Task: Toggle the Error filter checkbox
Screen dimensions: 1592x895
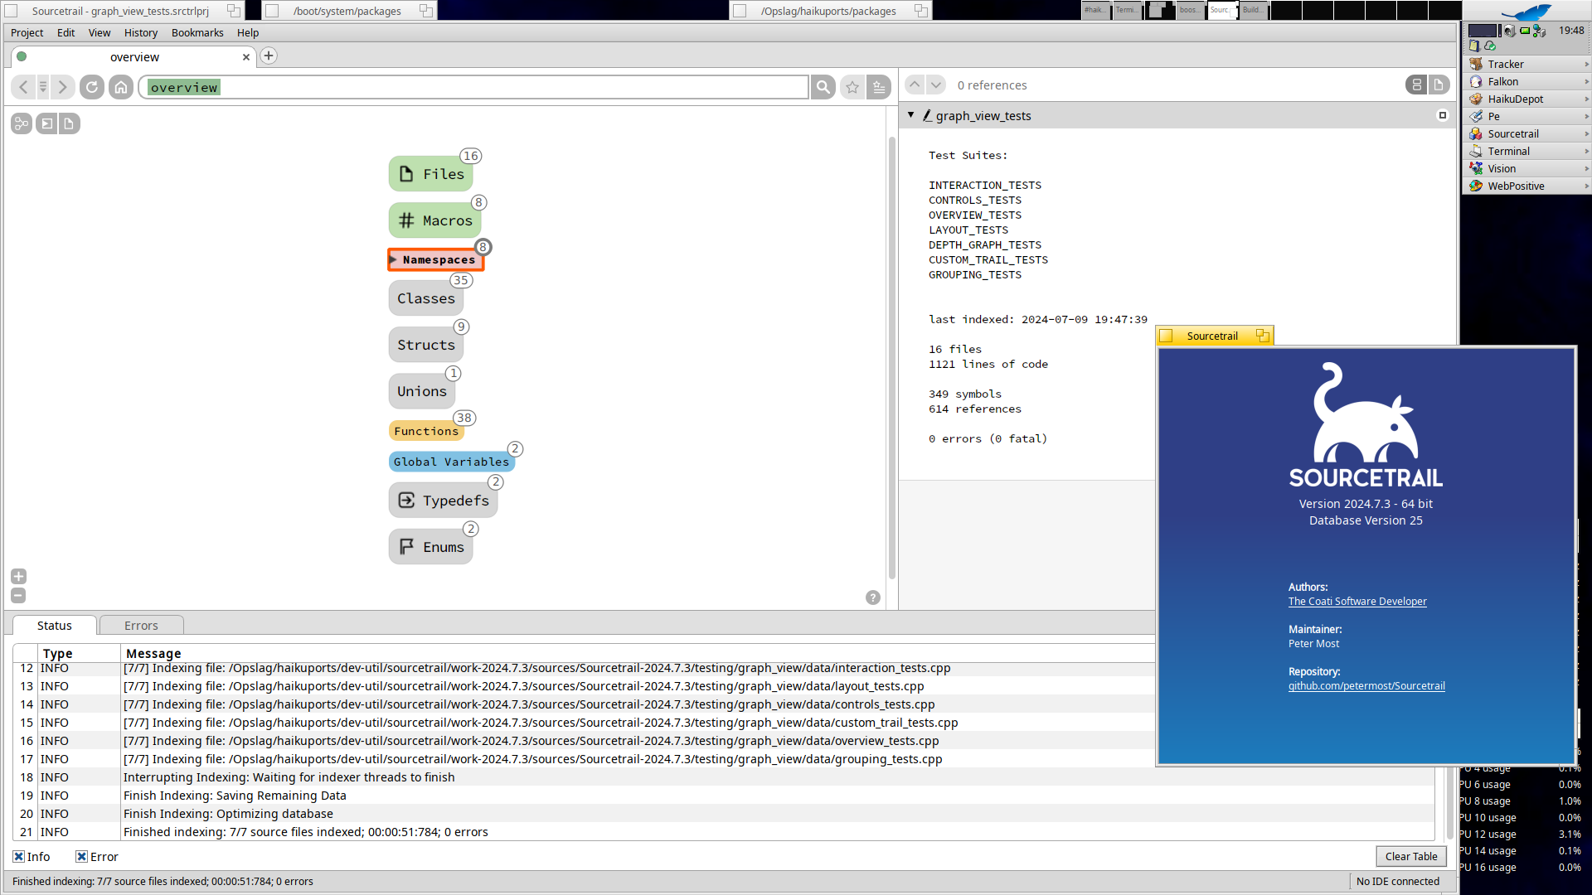Action: click(81, 857)
